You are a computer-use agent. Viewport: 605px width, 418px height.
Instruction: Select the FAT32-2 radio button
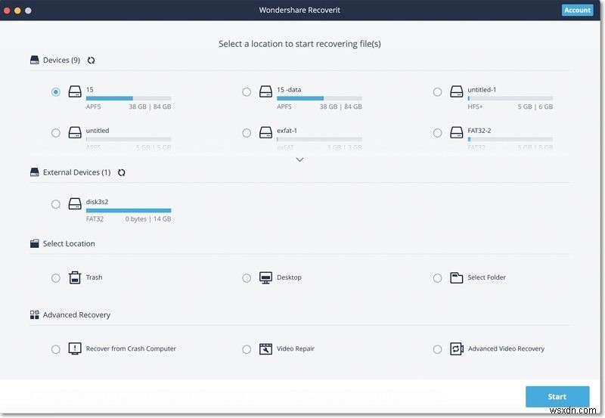click(x=437, y=132)
